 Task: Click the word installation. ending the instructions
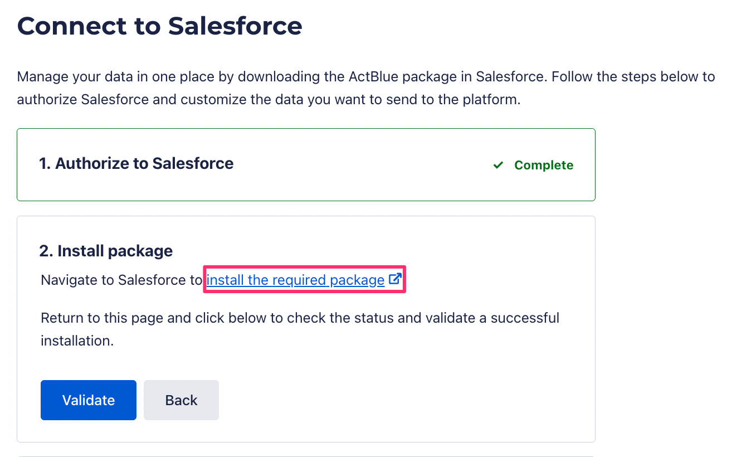pos(77,341)
